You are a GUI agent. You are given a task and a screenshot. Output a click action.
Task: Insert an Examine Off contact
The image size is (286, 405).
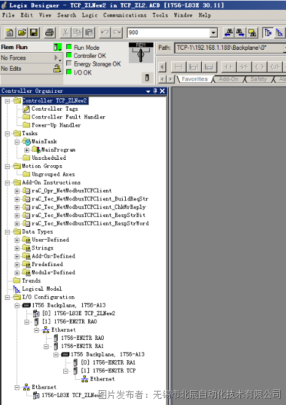pos(244,67)
